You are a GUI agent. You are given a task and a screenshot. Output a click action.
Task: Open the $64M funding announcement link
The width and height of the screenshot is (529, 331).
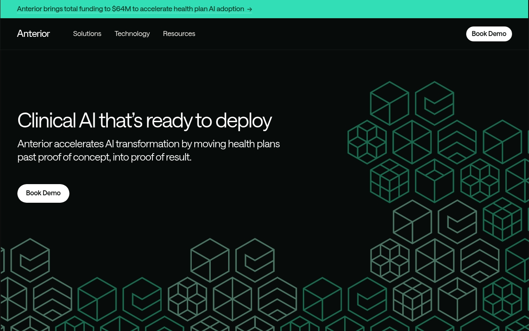point(134,9)
